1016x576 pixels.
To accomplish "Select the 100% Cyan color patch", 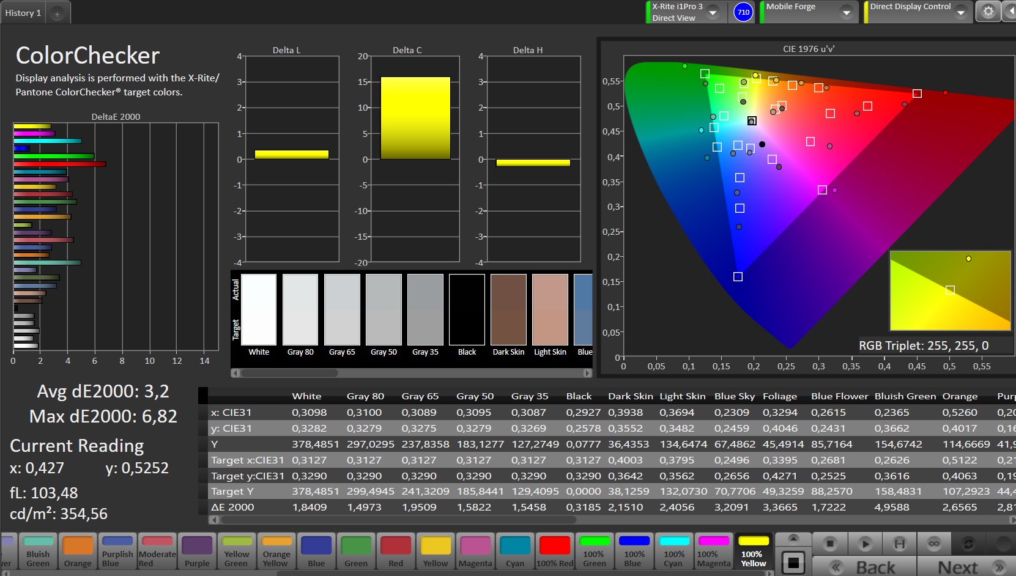I will click(x=673, y=551).
